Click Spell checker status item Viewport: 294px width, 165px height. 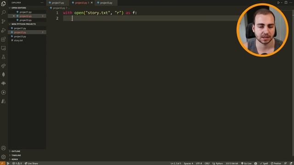264,163
